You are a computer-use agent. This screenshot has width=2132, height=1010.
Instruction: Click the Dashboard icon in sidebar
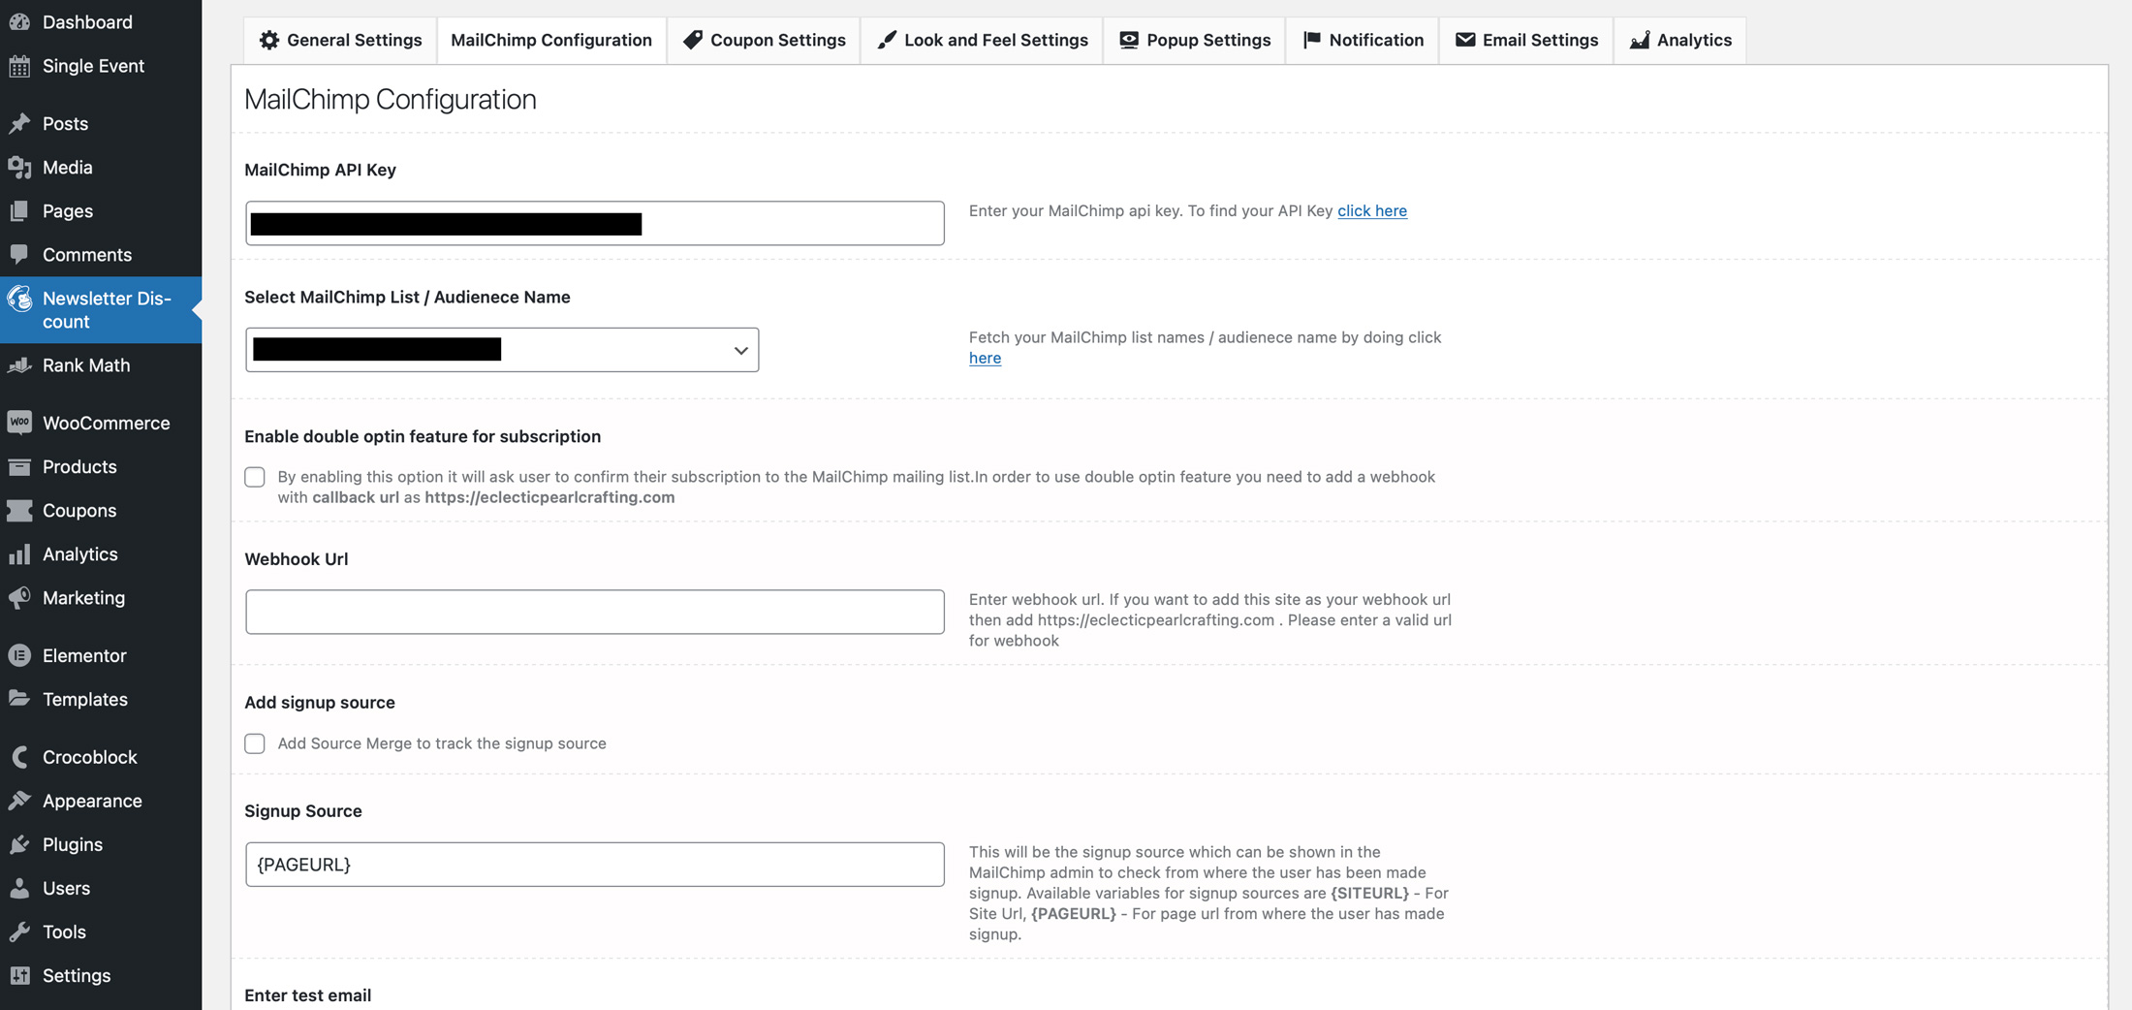(19, 21)
